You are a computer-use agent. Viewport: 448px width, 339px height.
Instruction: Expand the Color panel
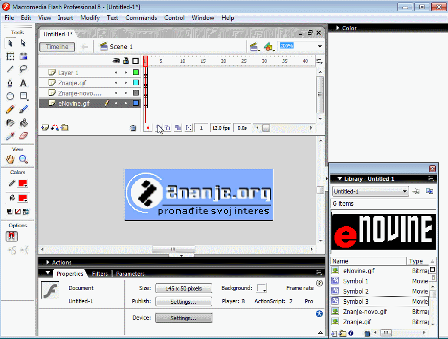pos(338,28)
